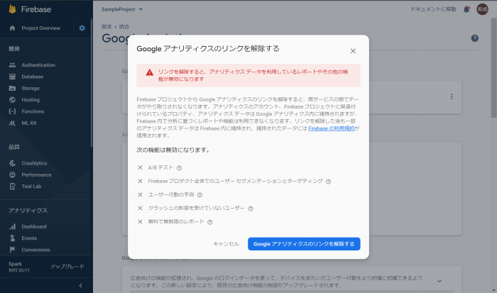
Task: Open project settings gear icon
Action: click(82, 28)
